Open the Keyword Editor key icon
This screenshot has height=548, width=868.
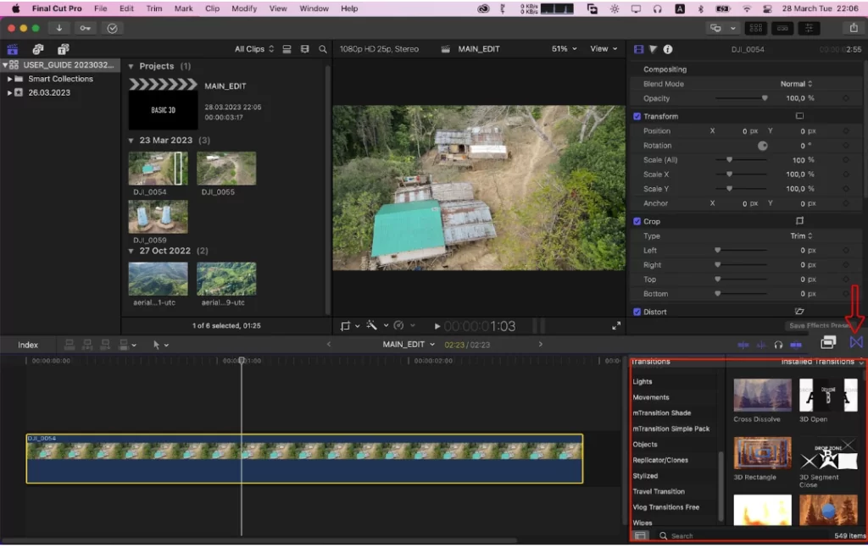point(86,28)
